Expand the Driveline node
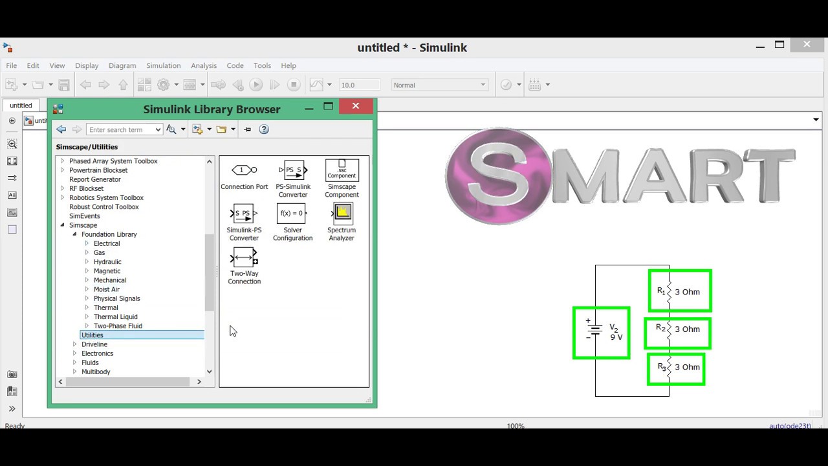The height and width of the screenshot is (466, 828). coord(75,344)
